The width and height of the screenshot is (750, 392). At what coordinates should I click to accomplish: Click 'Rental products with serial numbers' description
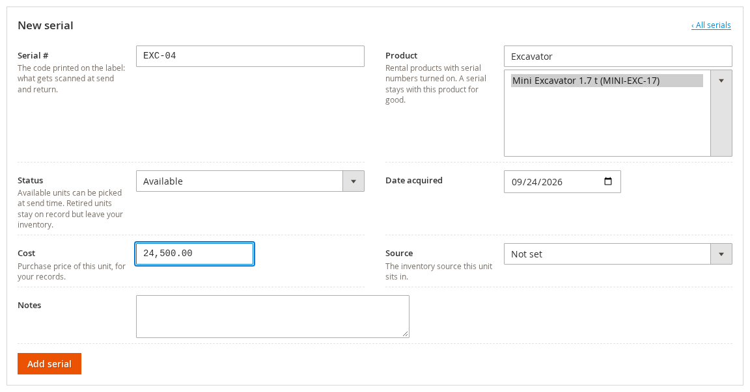[x=436, y=84]
